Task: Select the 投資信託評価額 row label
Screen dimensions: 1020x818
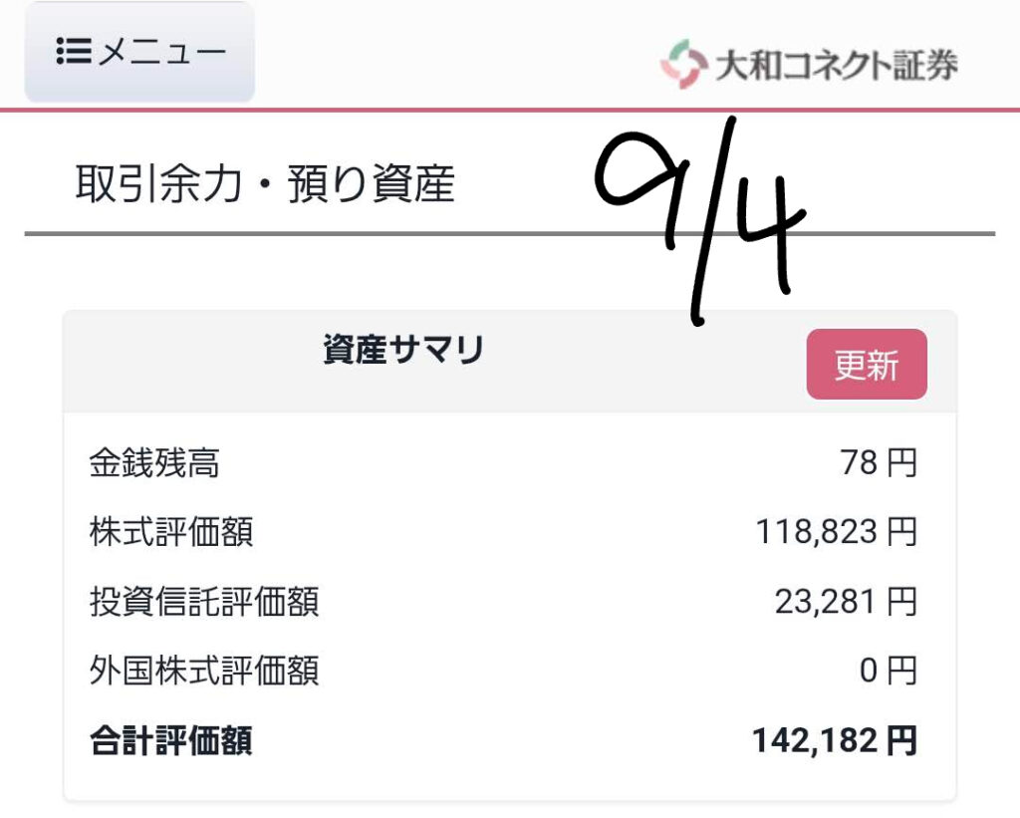Action: (204, 601)
